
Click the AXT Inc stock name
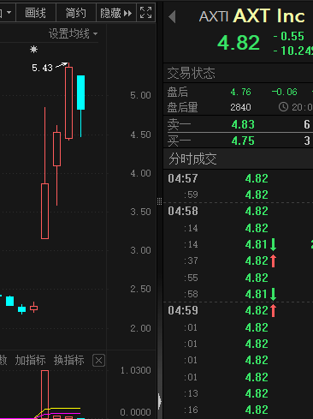click(269, 15)
